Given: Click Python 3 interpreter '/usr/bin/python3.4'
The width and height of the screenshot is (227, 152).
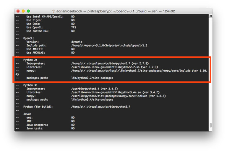Looking at the screenshot, I should (x=85, y=89).
